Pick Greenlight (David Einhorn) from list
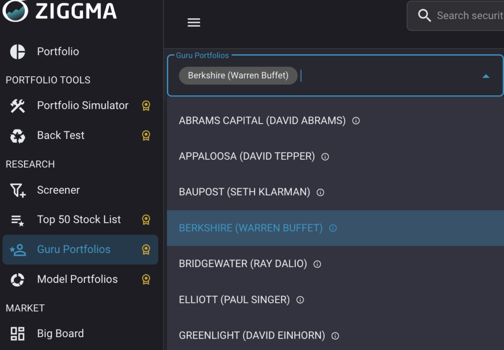Screen dimensions: 504x350 (252, 336)
